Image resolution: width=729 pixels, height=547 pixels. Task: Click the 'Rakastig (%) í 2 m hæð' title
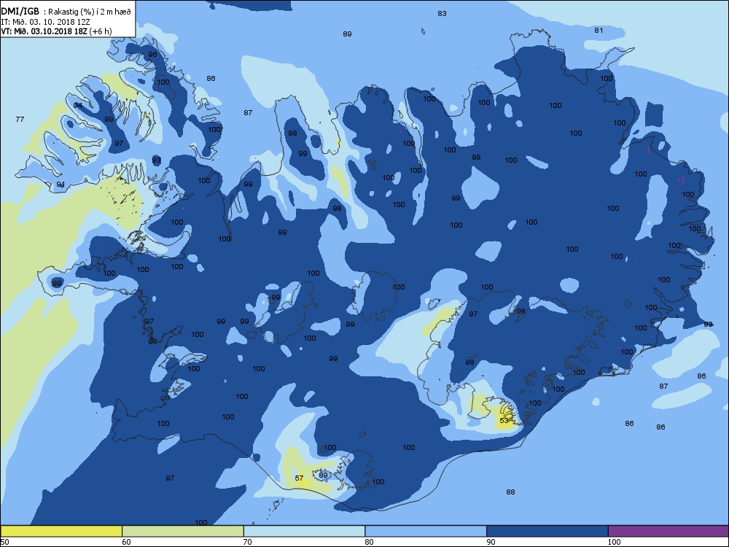coord(90,12)
